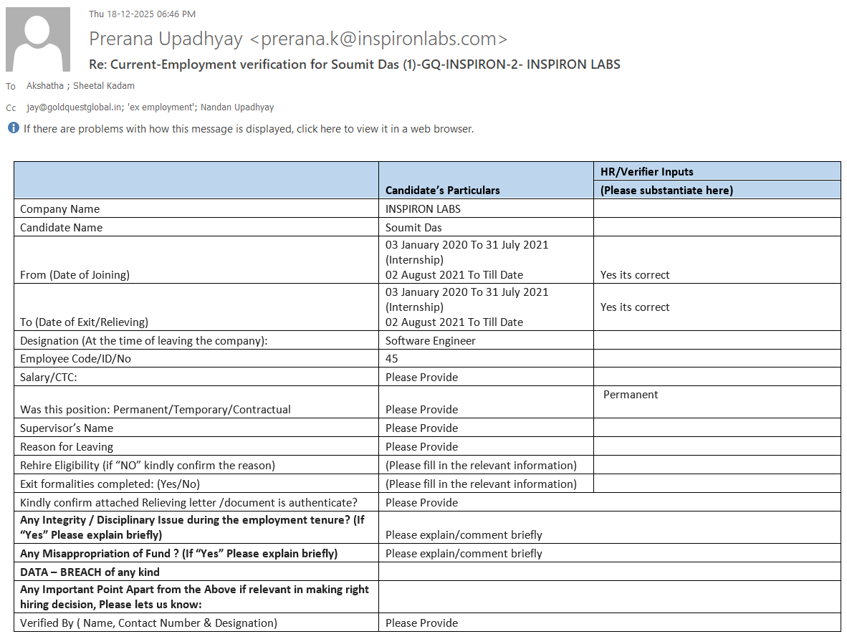Click 'Please Provide' in Supervisor's Name row
The width and height of the screenshot is (847, 634).
(x=421, y=428)
